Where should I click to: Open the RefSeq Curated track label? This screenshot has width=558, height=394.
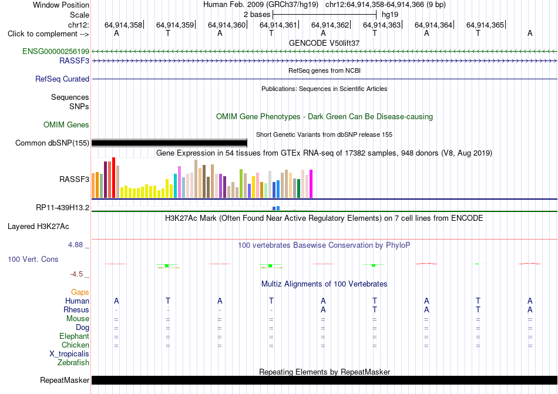click(x=62, y=79)
